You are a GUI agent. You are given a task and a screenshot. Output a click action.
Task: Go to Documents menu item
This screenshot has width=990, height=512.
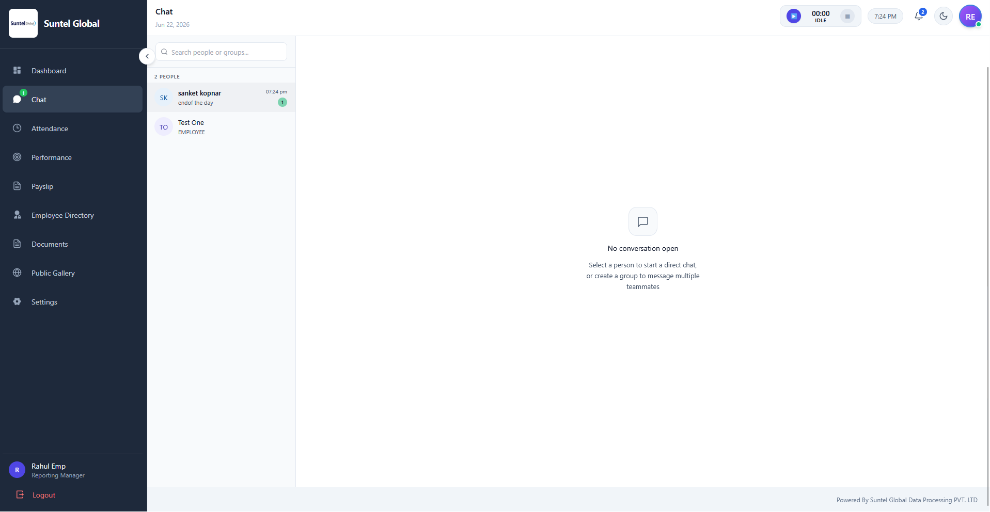(72, 244)
